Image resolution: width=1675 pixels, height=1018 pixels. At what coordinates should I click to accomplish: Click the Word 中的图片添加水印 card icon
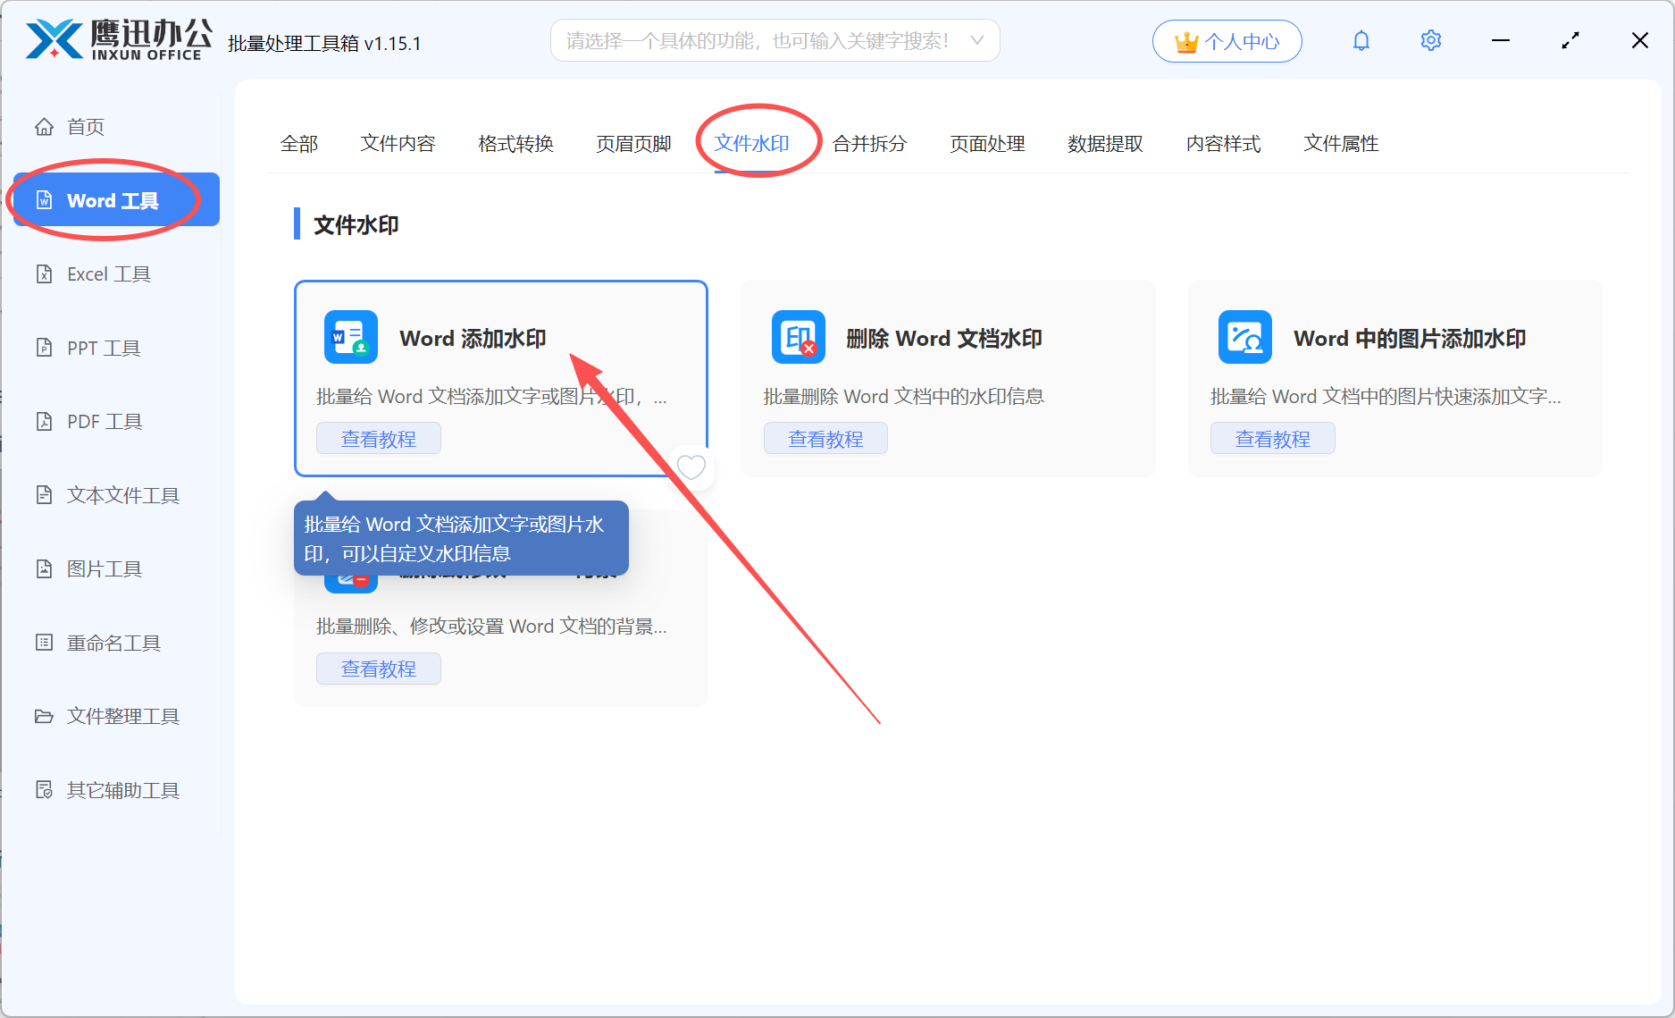[1244, 338]
